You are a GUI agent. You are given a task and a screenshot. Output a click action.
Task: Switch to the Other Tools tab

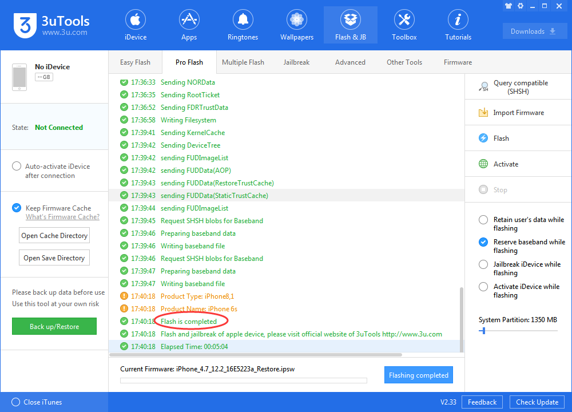tap(404, 62)
